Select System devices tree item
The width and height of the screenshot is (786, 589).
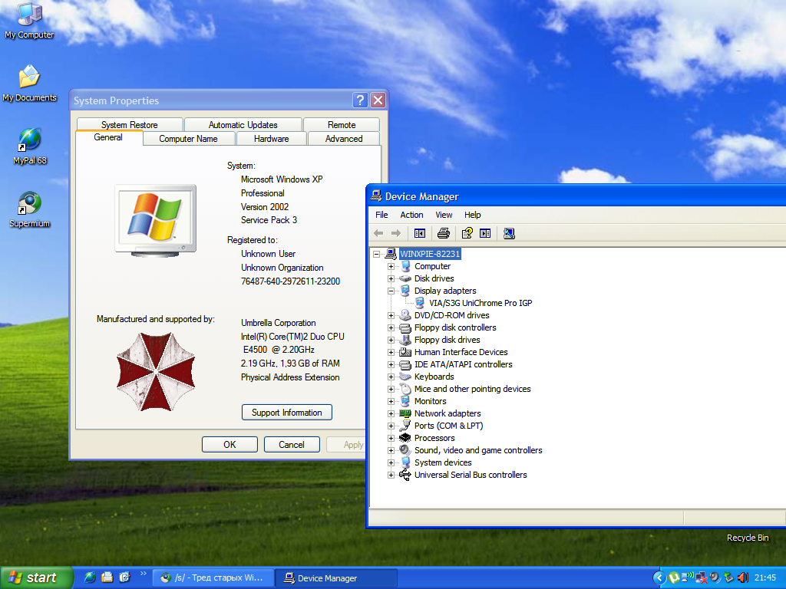pyautogui.click(x=443, y=462)
